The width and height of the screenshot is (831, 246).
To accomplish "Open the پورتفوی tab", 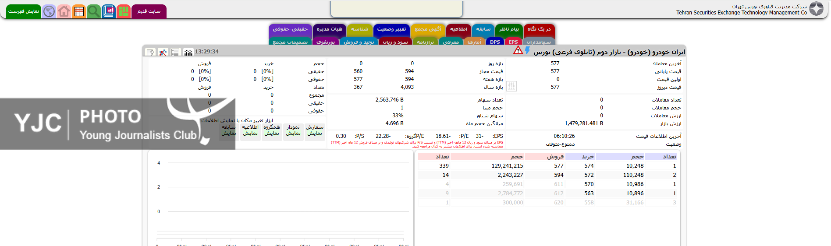I will 326,42.
